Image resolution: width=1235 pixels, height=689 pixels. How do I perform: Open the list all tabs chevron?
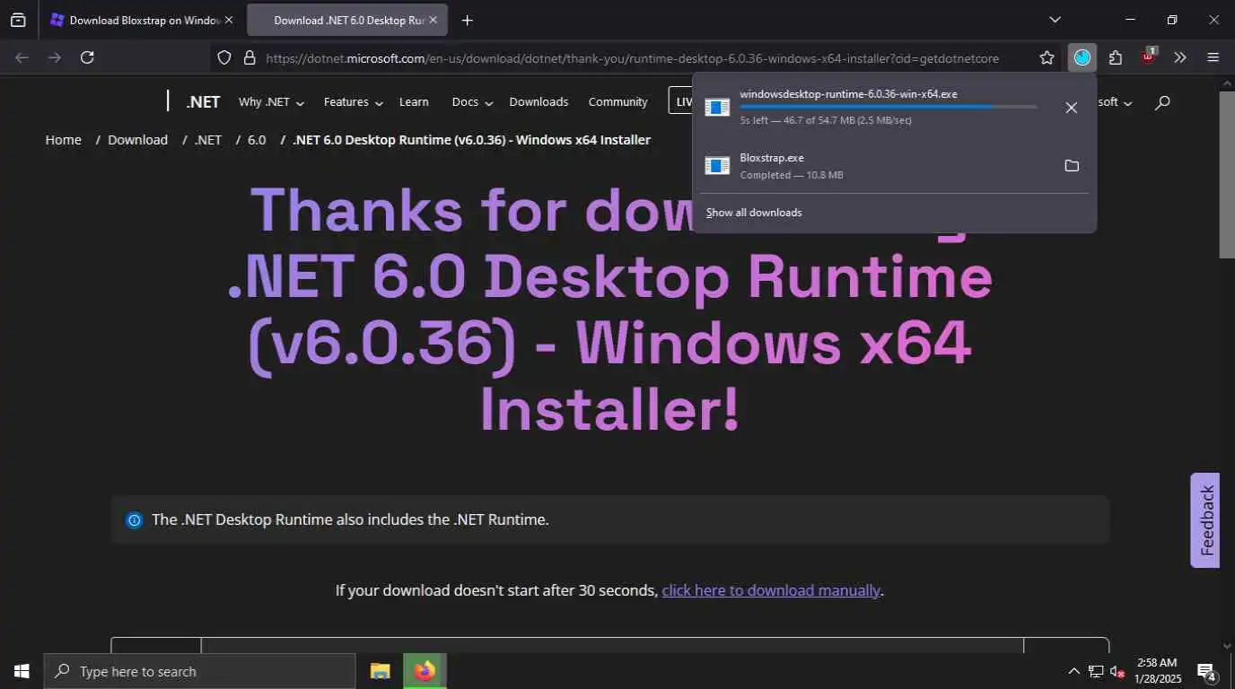click(1055, 20)
